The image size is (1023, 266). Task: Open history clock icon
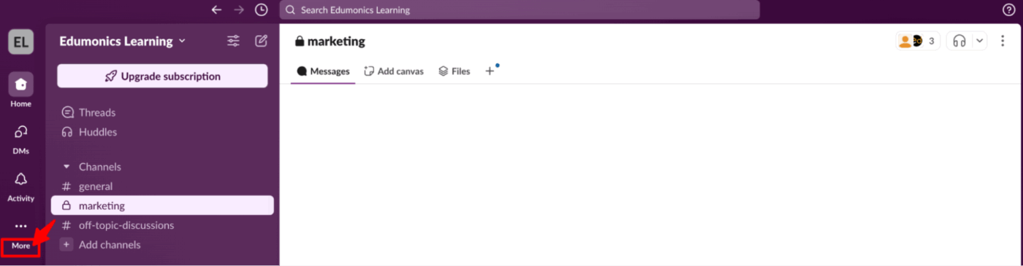point(261,10)
